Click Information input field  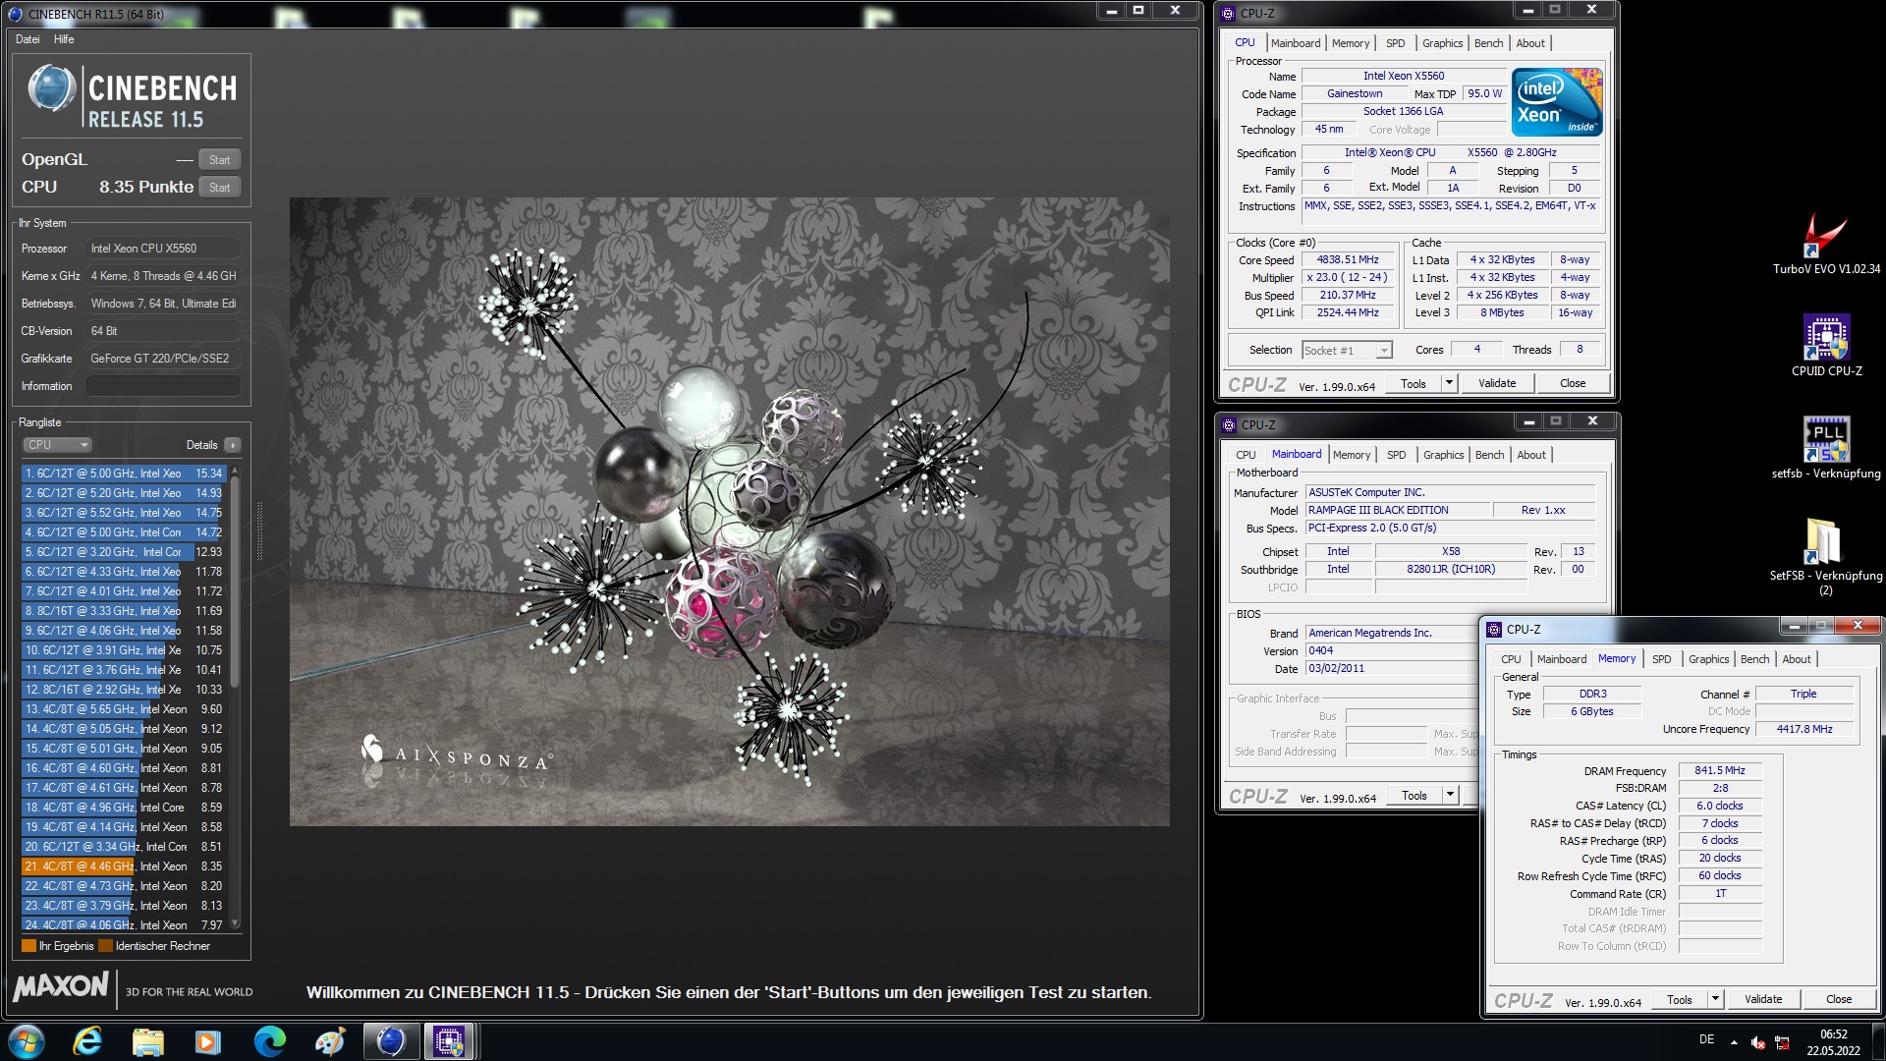[163, 386]
